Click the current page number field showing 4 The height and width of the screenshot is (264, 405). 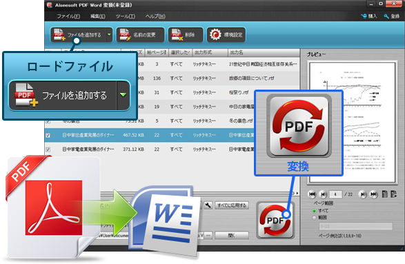tap(335, 194)
